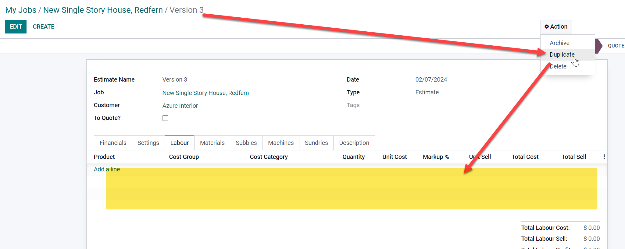The image size is (625, 249).
Task: Go to My Jobs breadcrumb
Action: click(21, 10)
